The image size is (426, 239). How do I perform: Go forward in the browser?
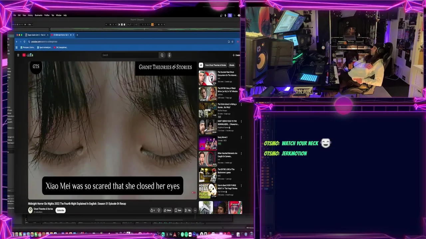20,41
